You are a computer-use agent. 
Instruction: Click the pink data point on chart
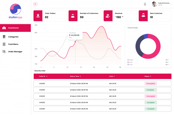[x=75, y=42]
